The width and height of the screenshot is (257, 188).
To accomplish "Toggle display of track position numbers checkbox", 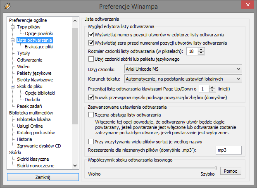I will (x=91, y=35).
